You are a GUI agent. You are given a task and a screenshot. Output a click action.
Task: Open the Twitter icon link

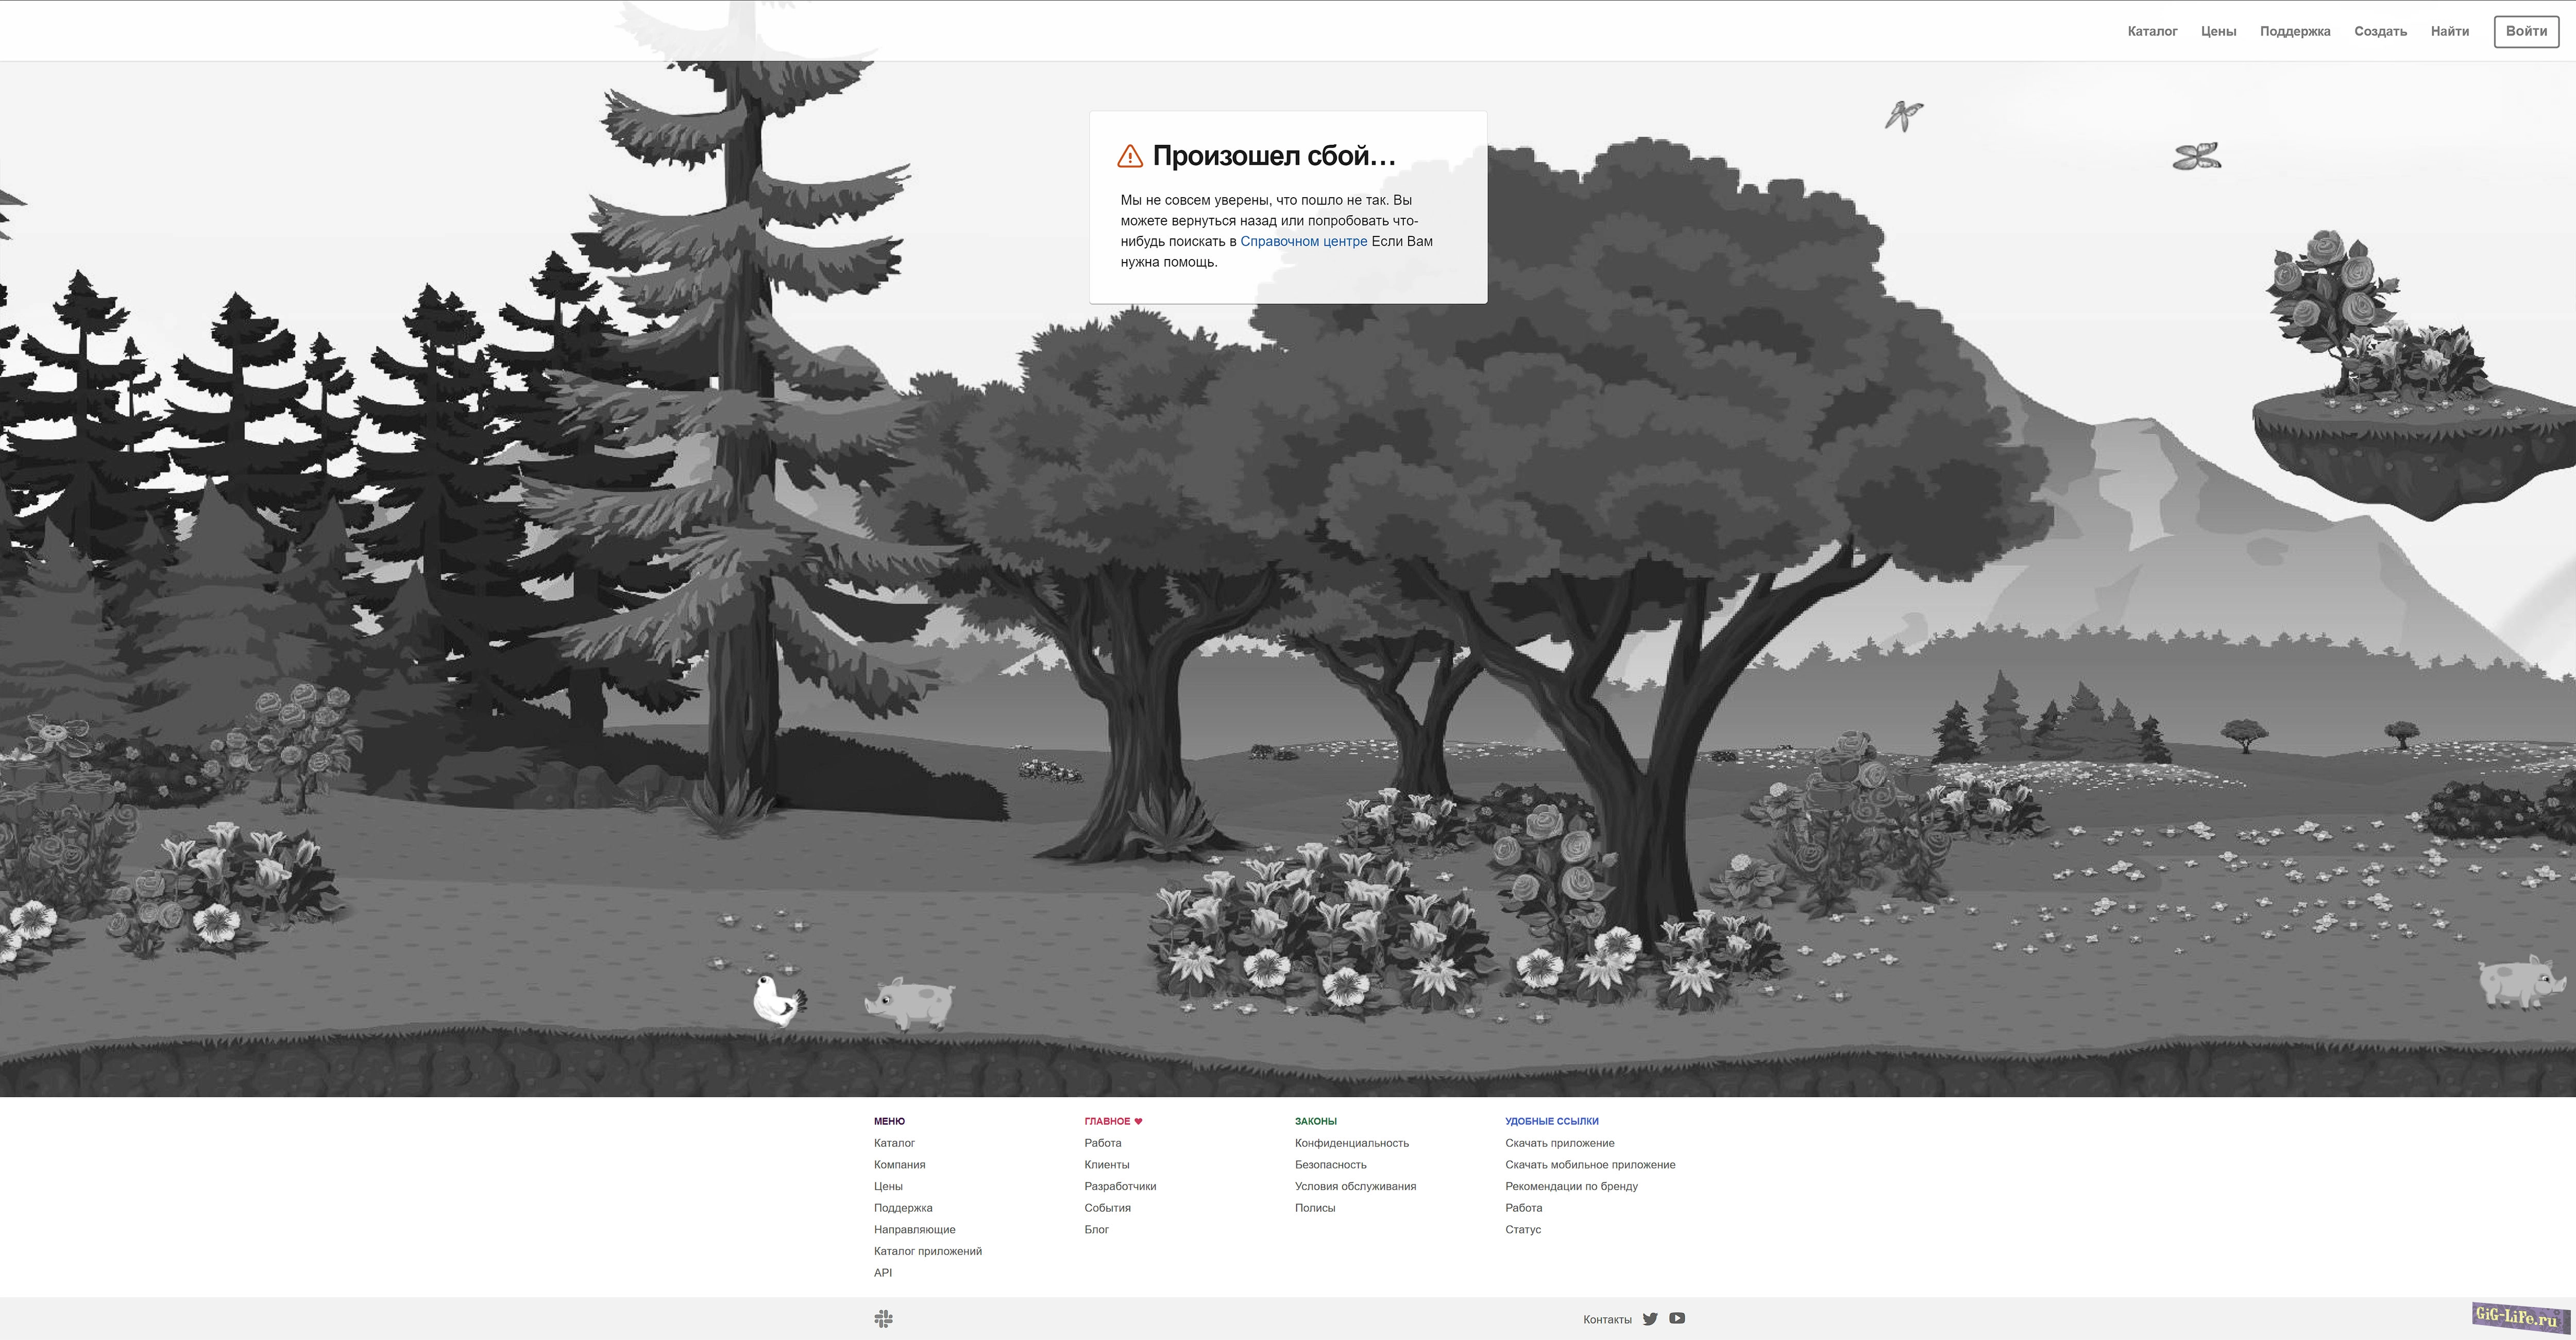[1650, 1319]
